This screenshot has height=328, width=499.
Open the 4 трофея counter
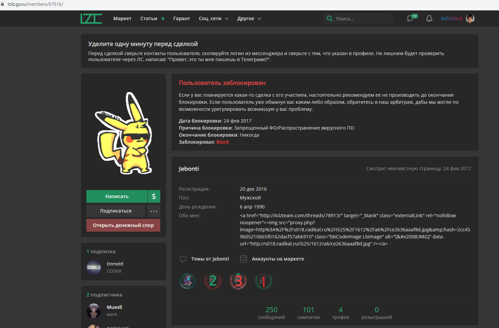341,313
